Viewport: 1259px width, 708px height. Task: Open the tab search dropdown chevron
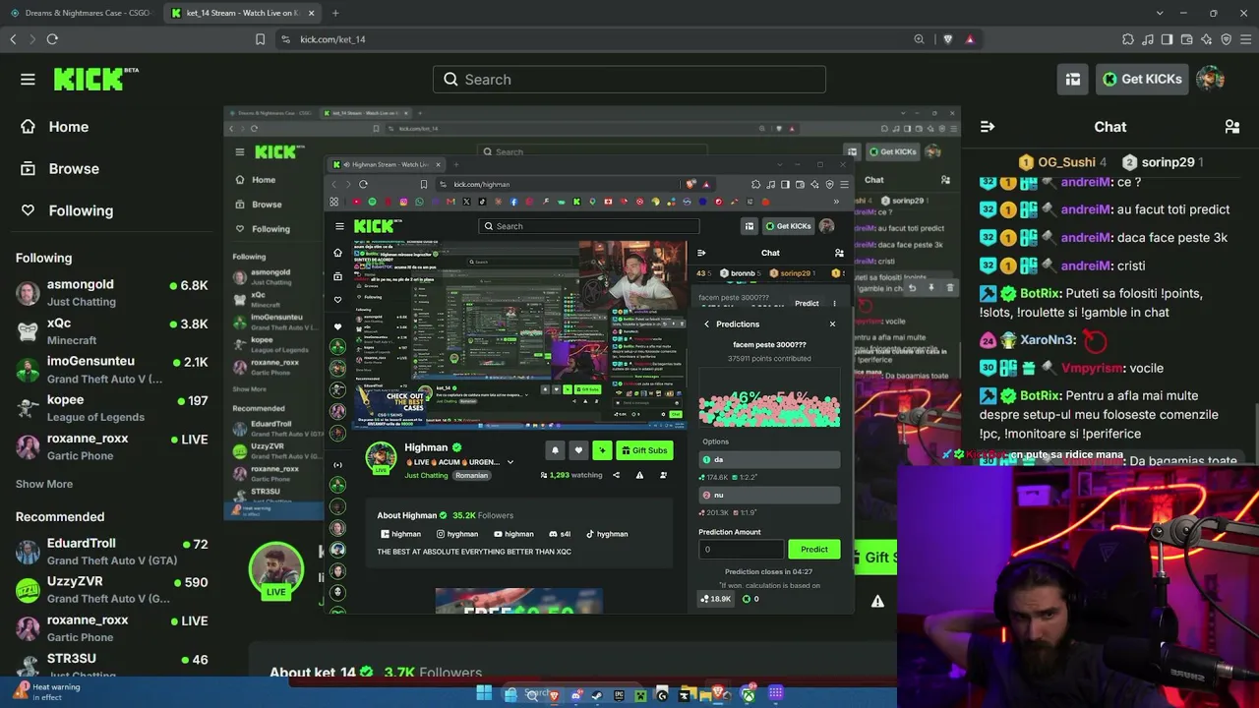pos(1160,13)
